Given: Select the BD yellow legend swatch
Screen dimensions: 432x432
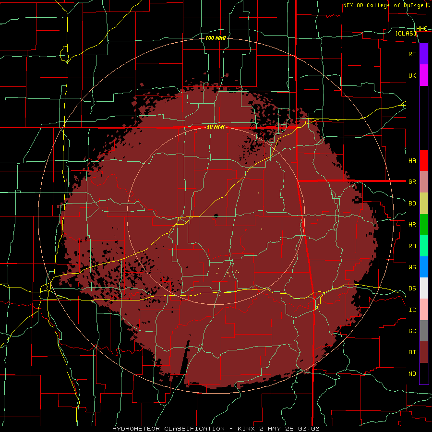Looking at the screenshot, I should [x=424, y=204].
